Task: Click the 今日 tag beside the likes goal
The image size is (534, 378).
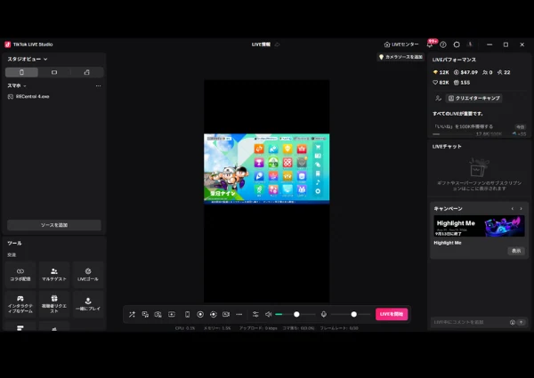Action: click(x=520, y=127)
